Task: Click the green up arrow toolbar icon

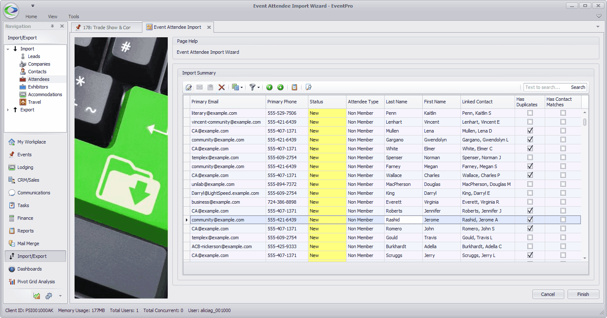Action: (x=269, y=87)
